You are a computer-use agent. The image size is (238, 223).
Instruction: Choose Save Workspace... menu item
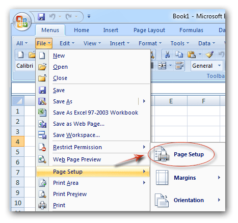pos(93,135)
